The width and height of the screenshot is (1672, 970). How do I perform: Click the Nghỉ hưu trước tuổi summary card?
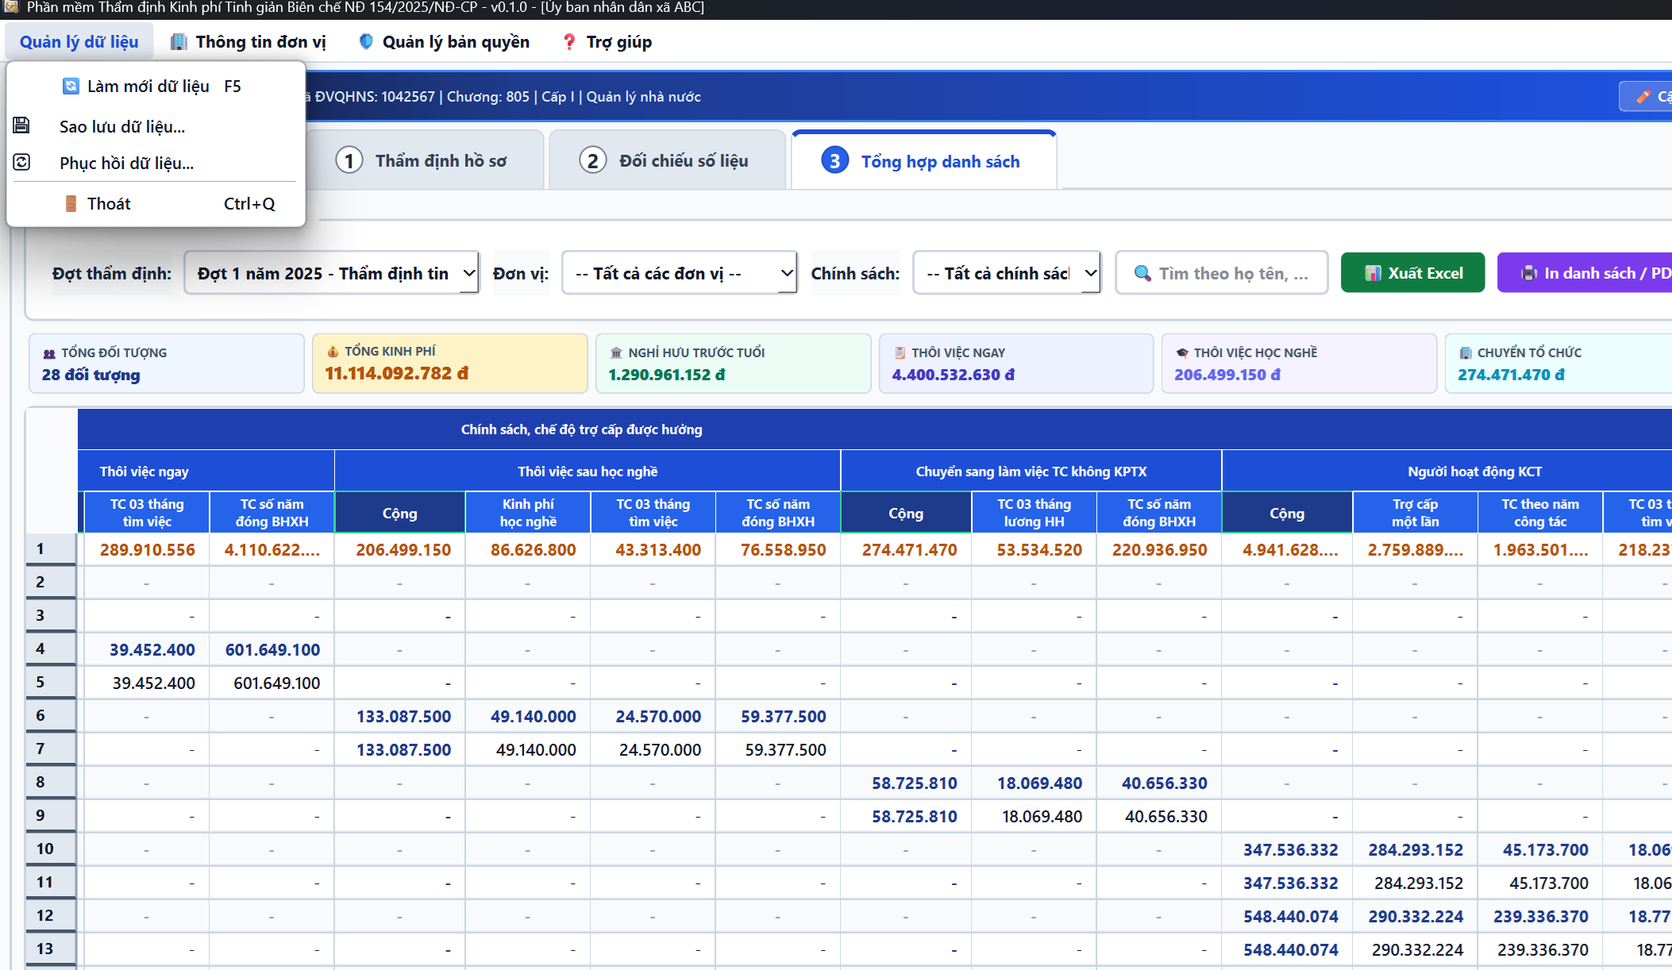733,364
